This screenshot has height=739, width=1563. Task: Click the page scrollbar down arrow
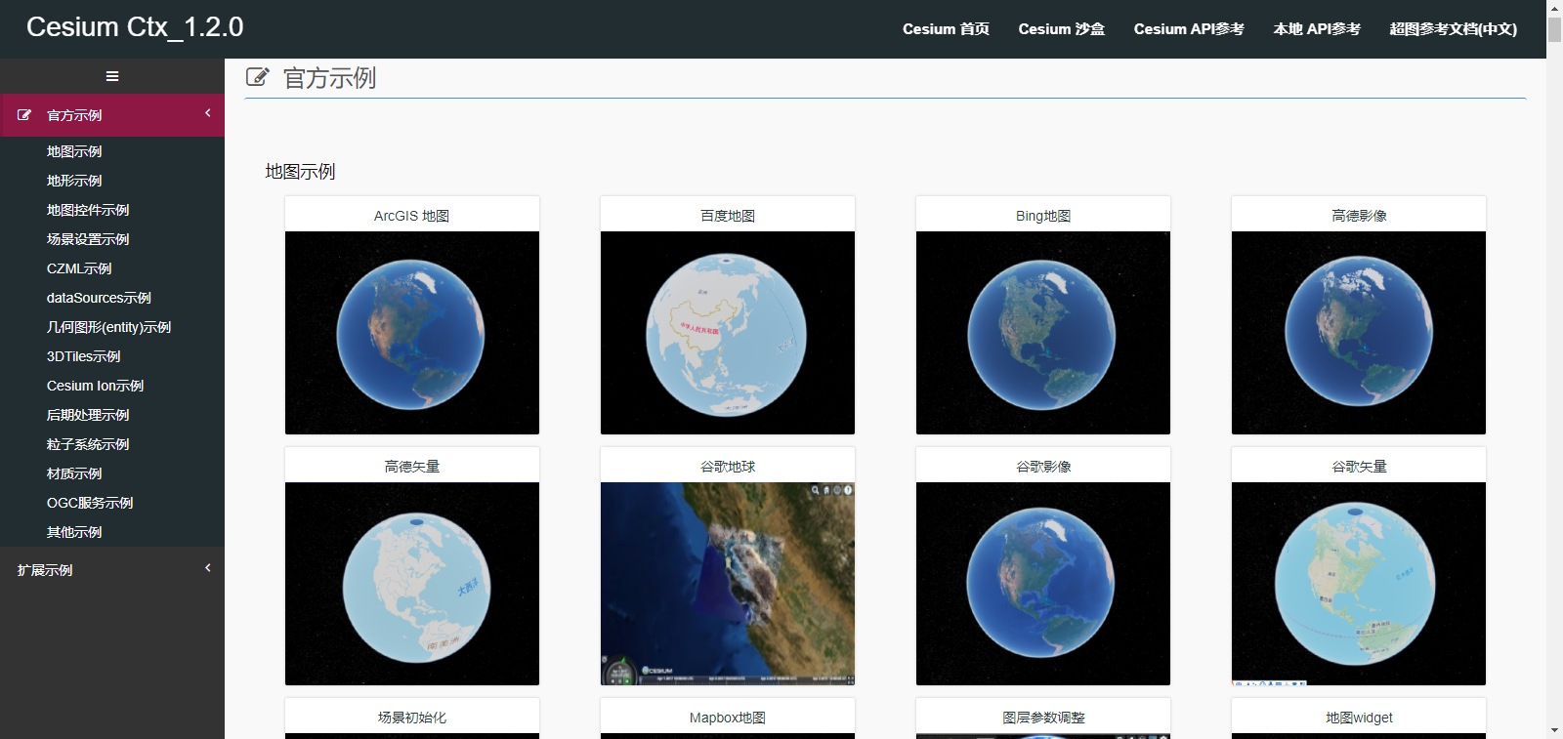pos(1554,730)
